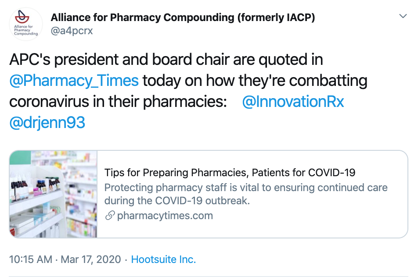Click the "coronavirus in their pharmacies:" tweet text

118,102
